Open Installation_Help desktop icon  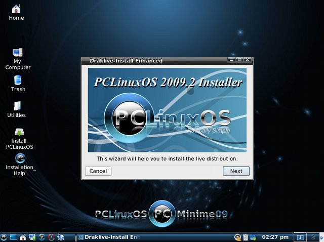[x=20, y=165]
